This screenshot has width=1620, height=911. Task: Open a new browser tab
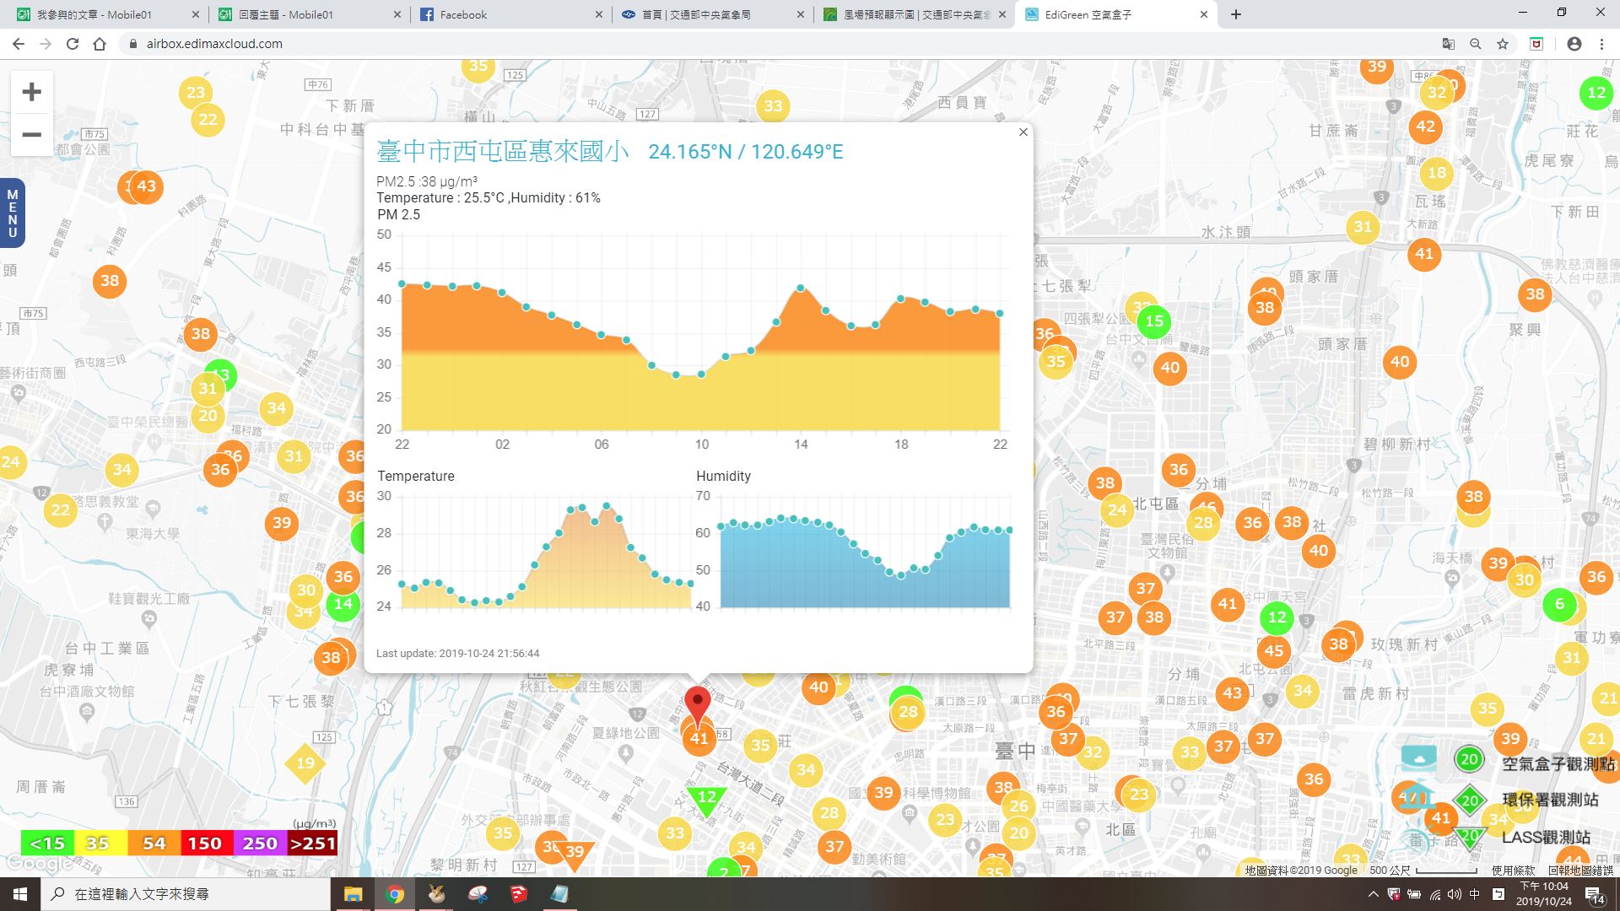(x=1235, y=14)
